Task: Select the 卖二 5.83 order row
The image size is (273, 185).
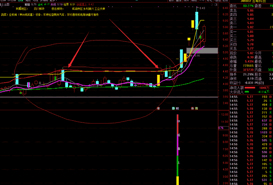Action: [251, 23]
